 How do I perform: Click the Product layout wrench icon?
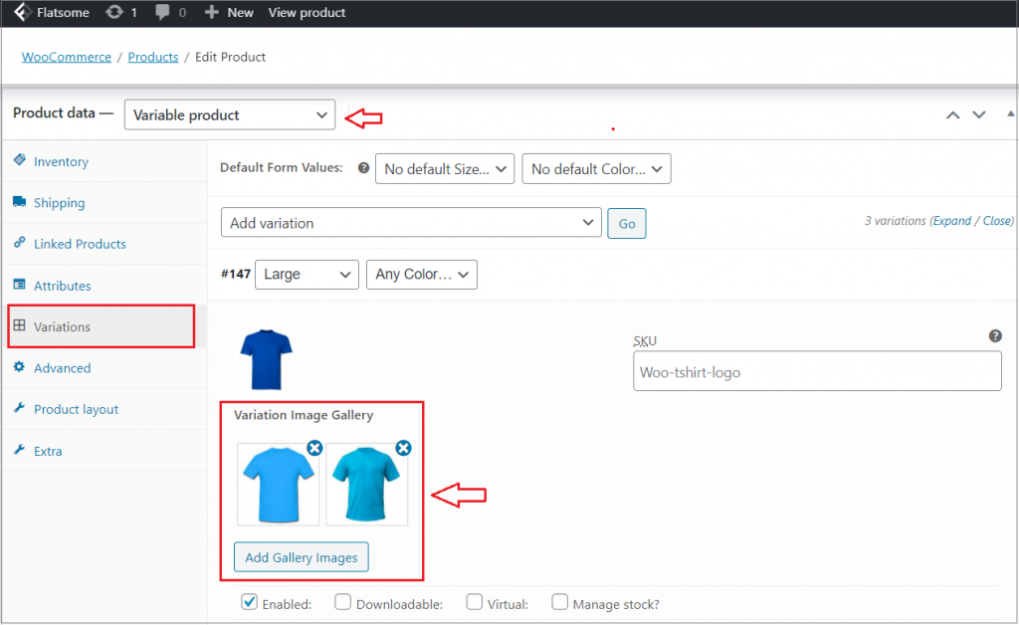click(20, 408)
